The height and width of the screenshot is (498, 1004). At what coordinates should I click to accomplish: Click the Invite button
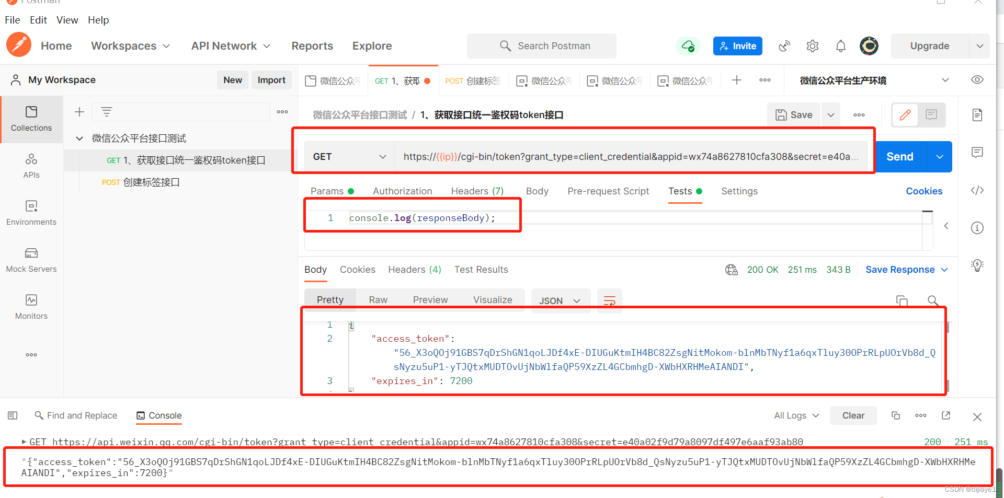point(738,46)
